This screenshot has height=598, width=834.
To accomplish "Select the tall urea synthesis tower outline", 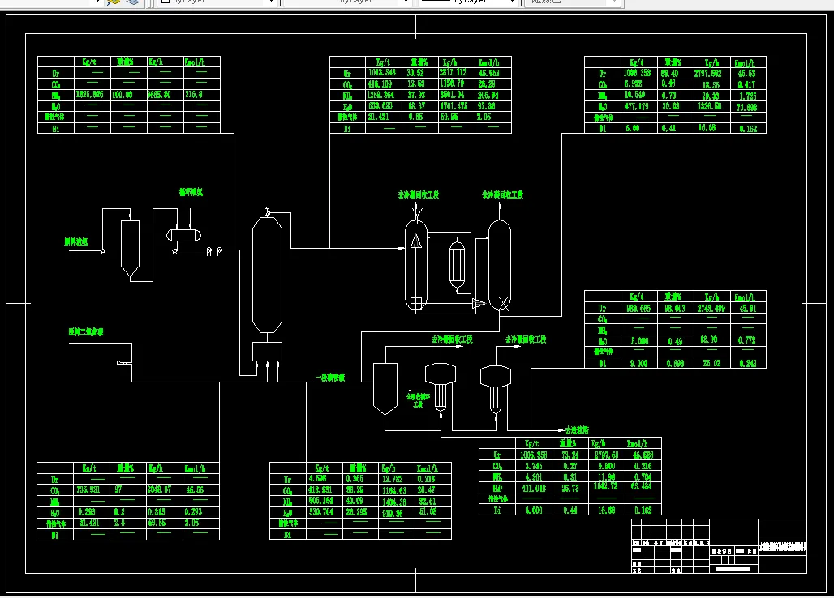I will (267, 275).
